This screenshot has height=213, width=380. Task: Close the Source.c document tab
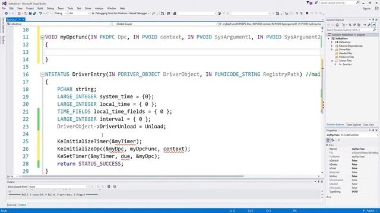[23, 20]
